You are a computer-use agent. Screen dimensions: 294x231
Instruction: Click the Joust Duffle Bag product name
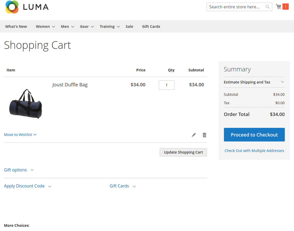70,85
